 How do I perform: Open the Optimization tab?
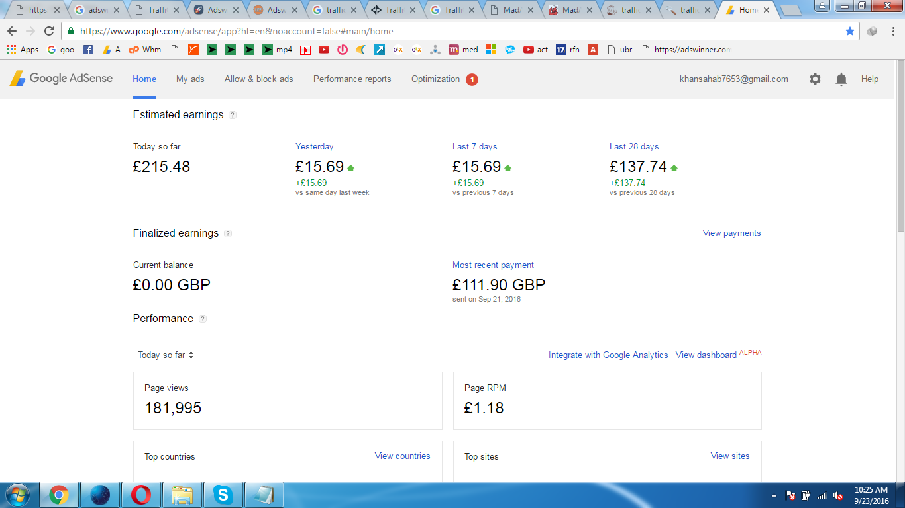click(435, 79)
